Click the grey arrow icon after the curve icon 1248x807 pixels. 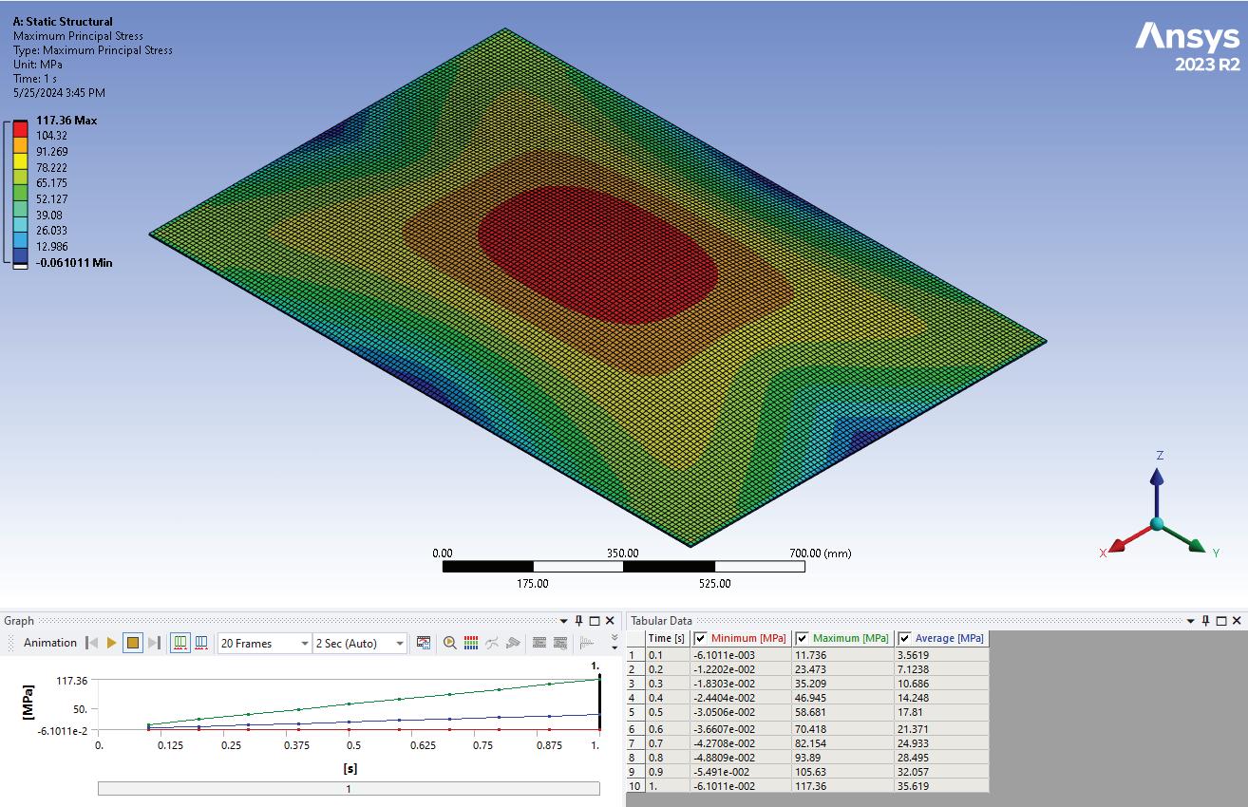click(513, 643)
